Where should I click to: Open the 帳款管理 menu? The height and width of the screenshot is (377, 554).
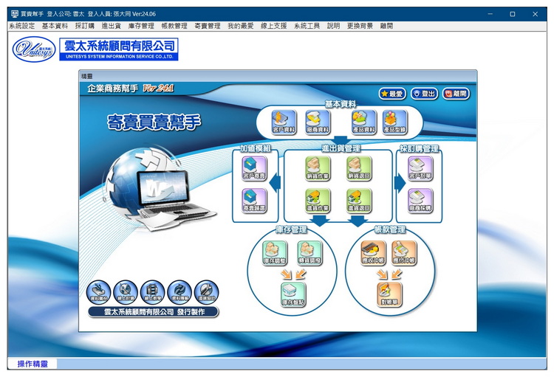pos(174,26)
